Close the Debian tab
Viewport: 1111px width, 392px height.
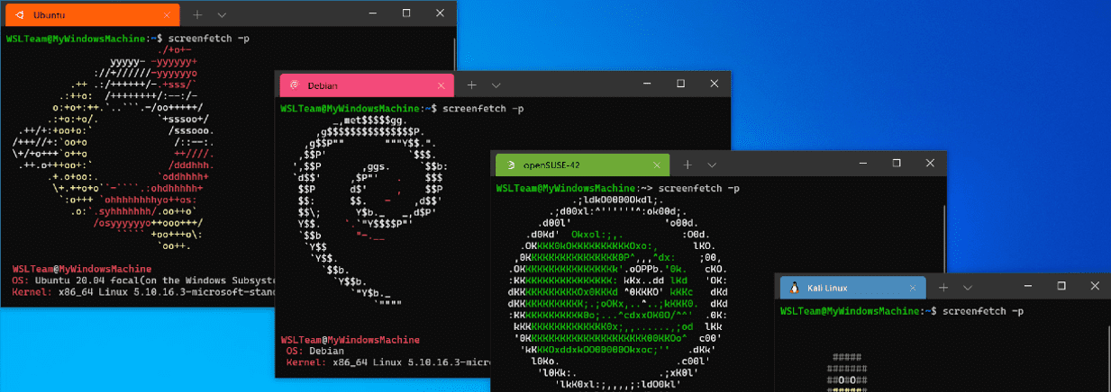[x=441, y=85]
